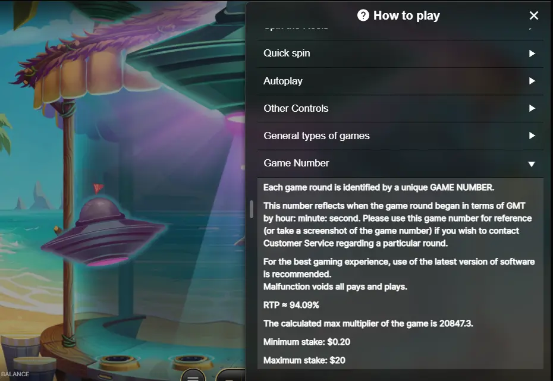Image resolution: width=553 pixels, height=381 pixels.
Task: Open the hamburger menu button at bottom
Action: pyautogui.click(x=193, y=376)
